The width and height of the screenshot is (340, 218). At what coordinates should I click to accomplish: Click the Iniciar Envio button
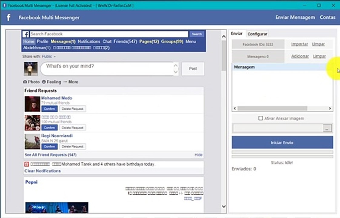point(282,143)
